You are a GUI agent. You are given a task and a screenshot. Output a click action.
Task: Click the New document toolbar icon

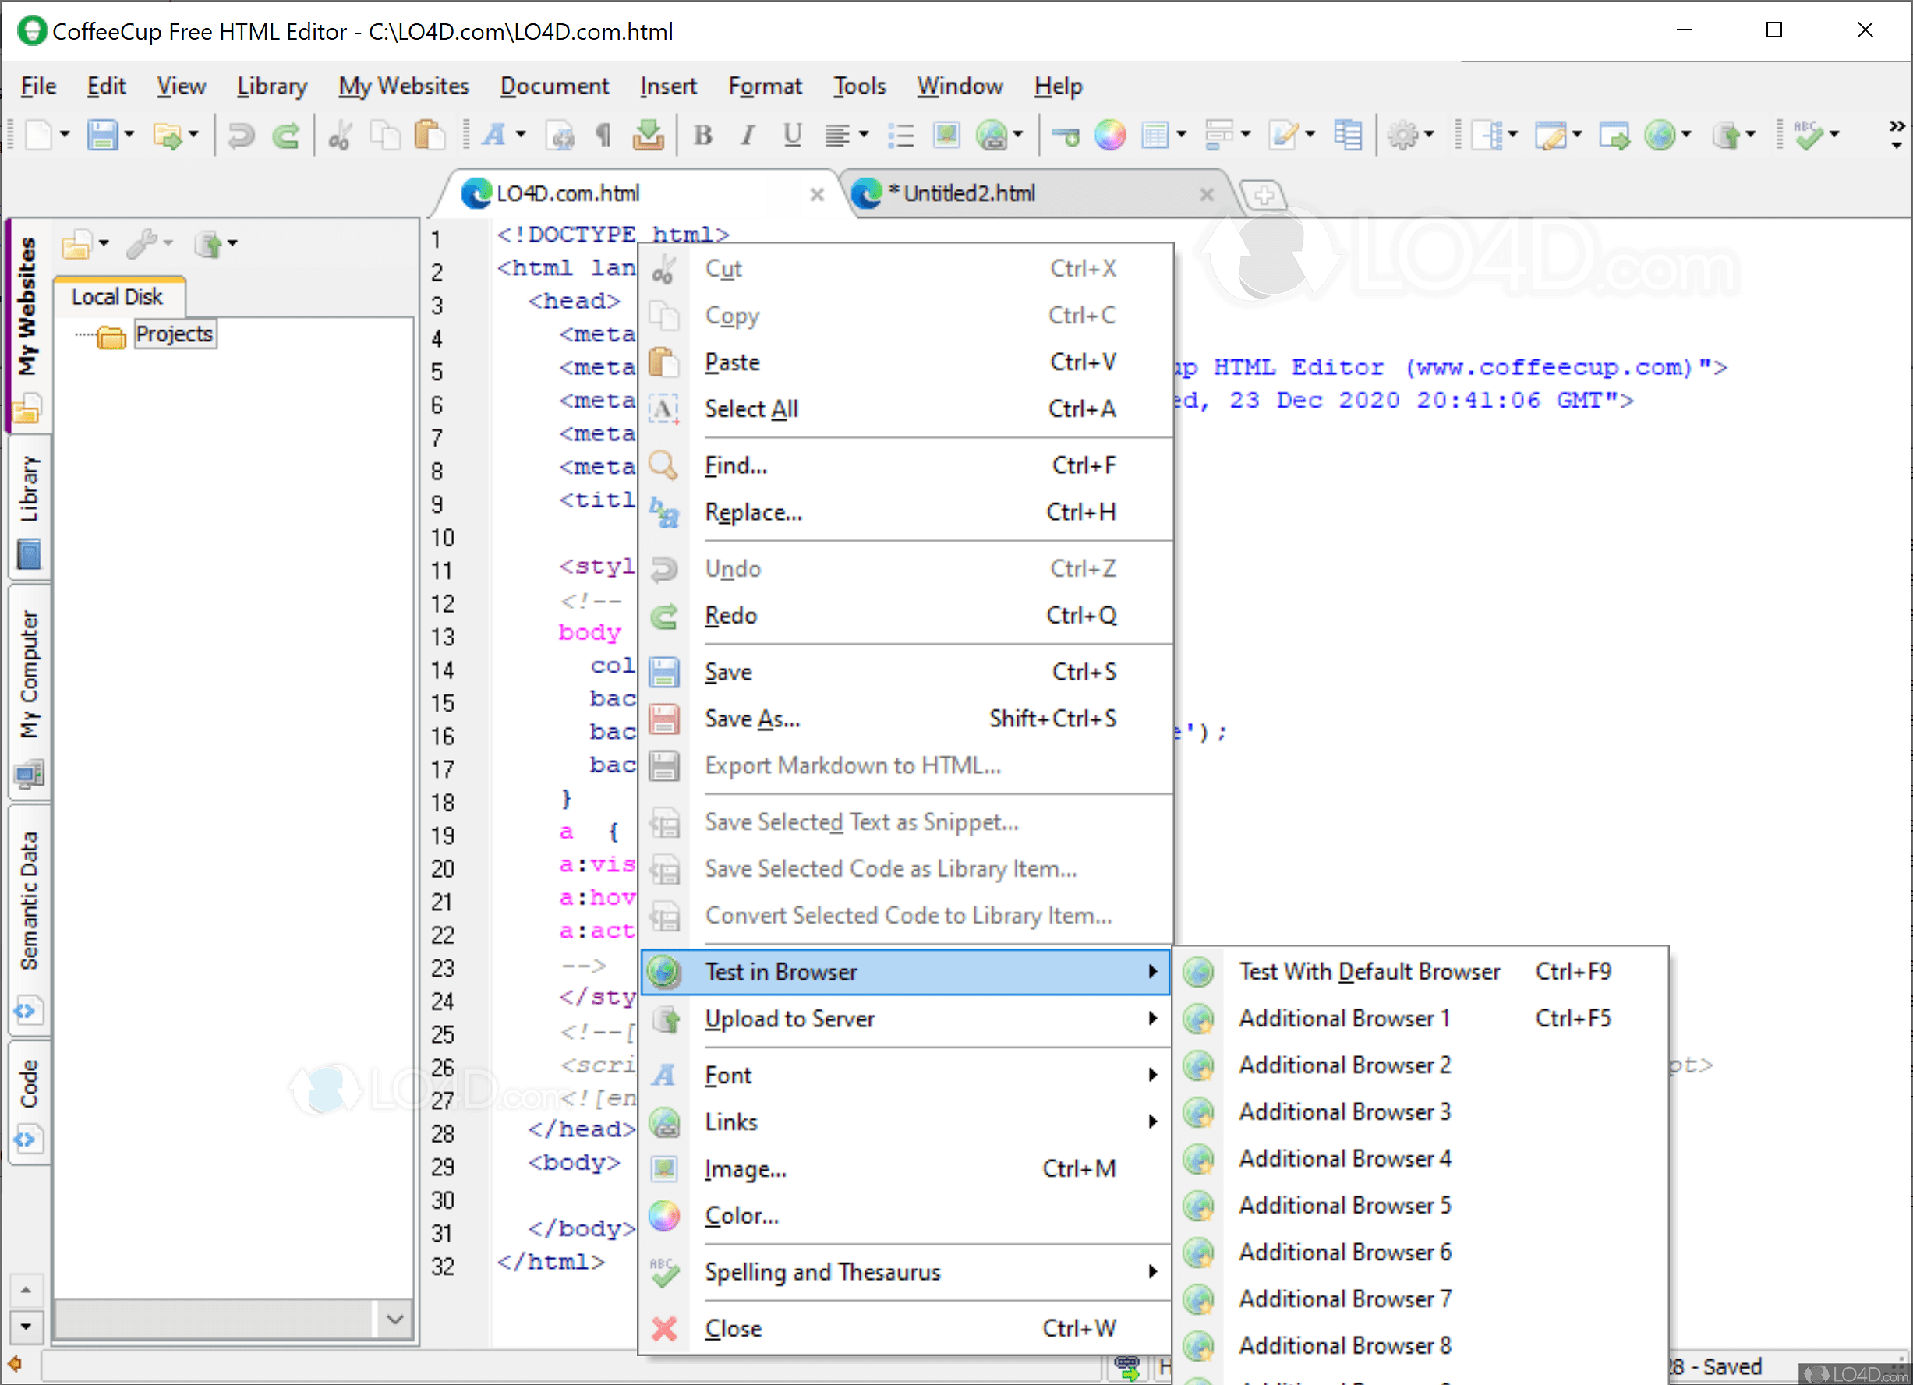coord(38,135)
